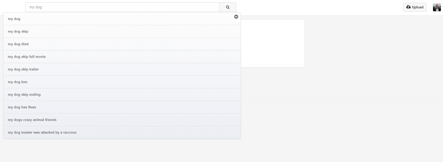Select 'my dog' suggestion
443x162 pixels.
[x=14, y=19]
